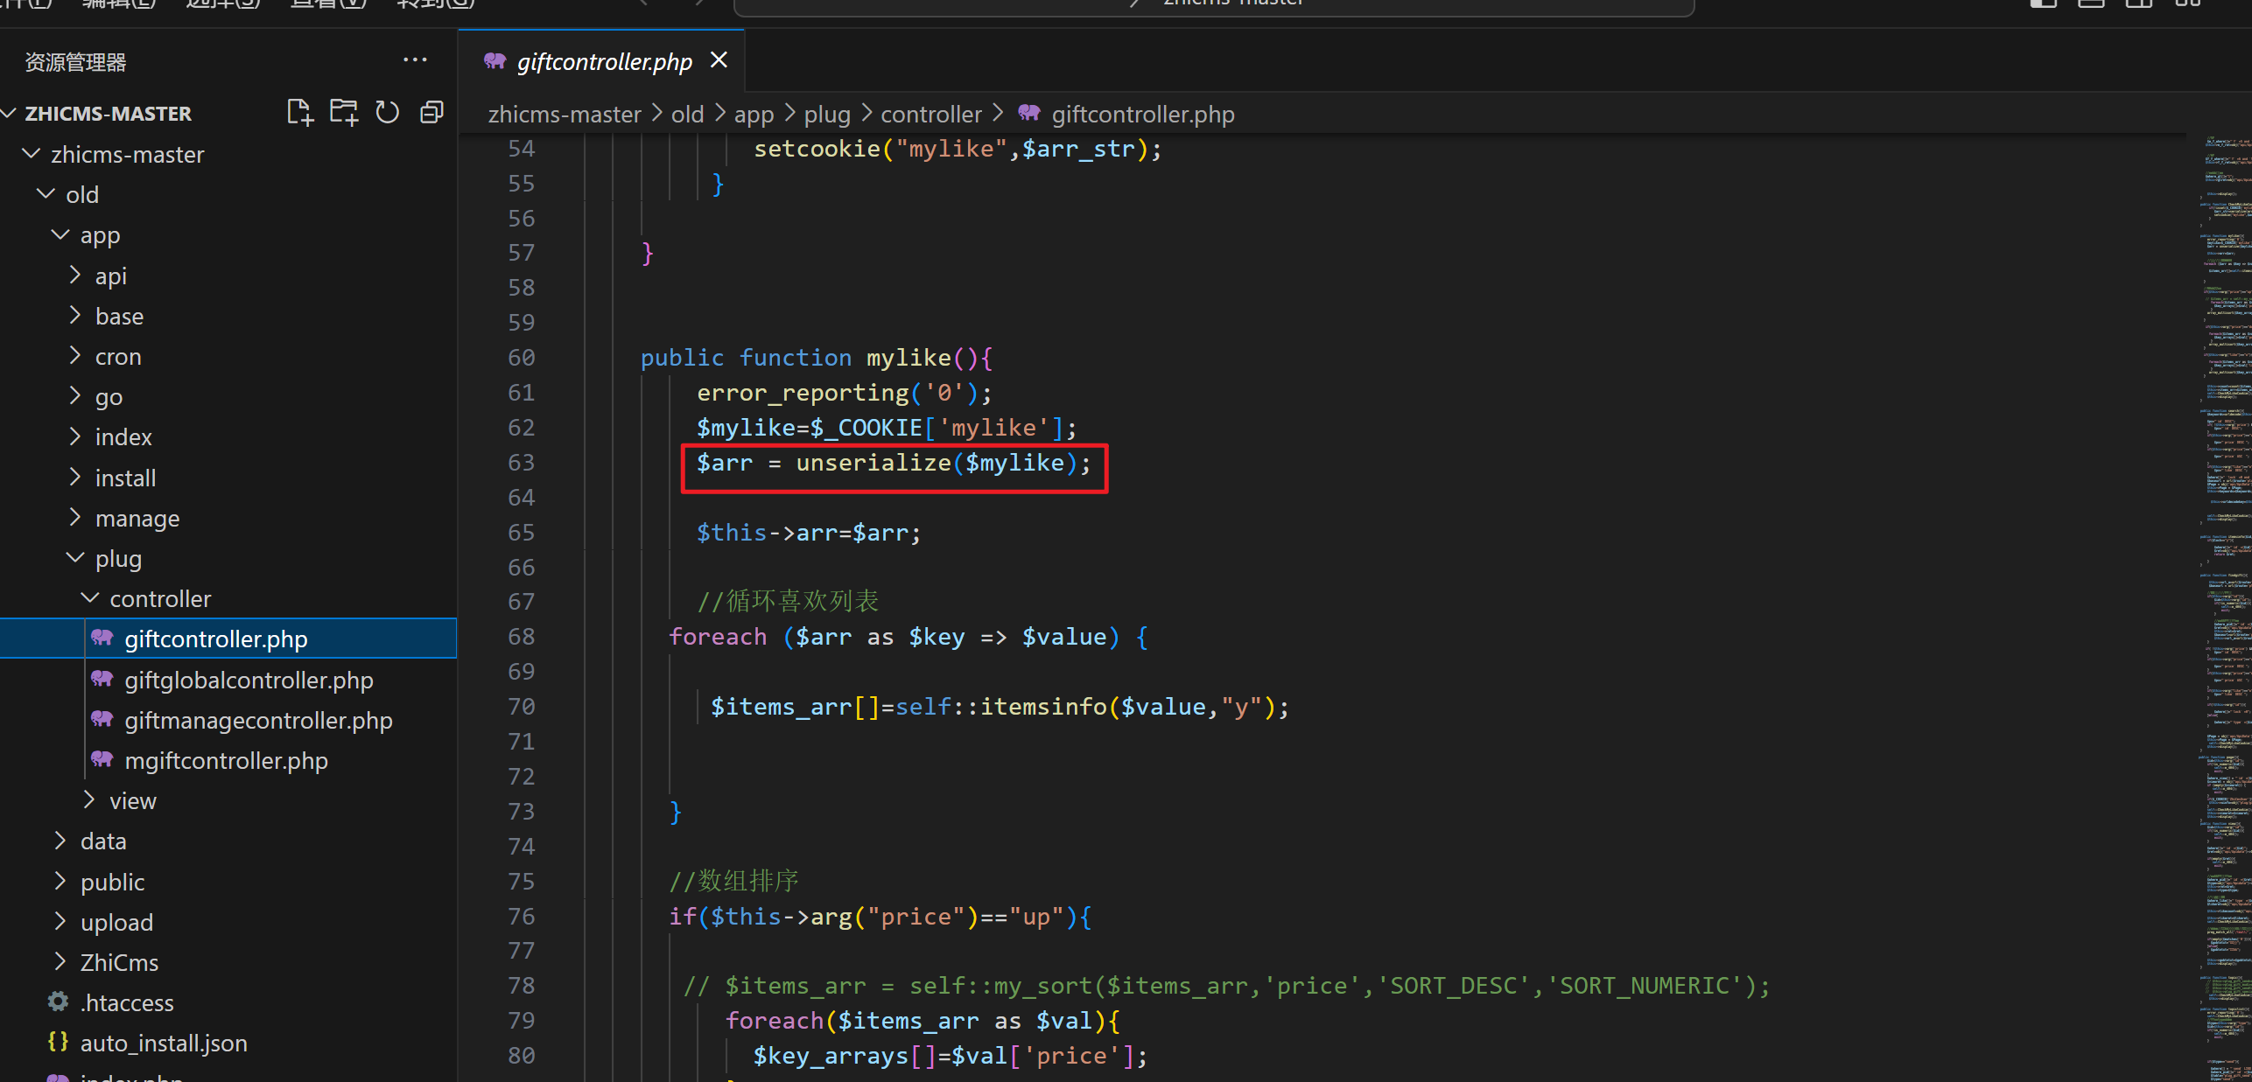2252x1082 pixels.
Task: Click app in the breadcrumb path
Action: point(754,115)
